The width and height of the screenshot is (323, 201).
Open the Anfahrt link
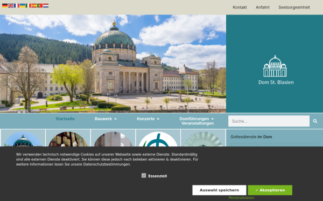(x=263, y=8)
